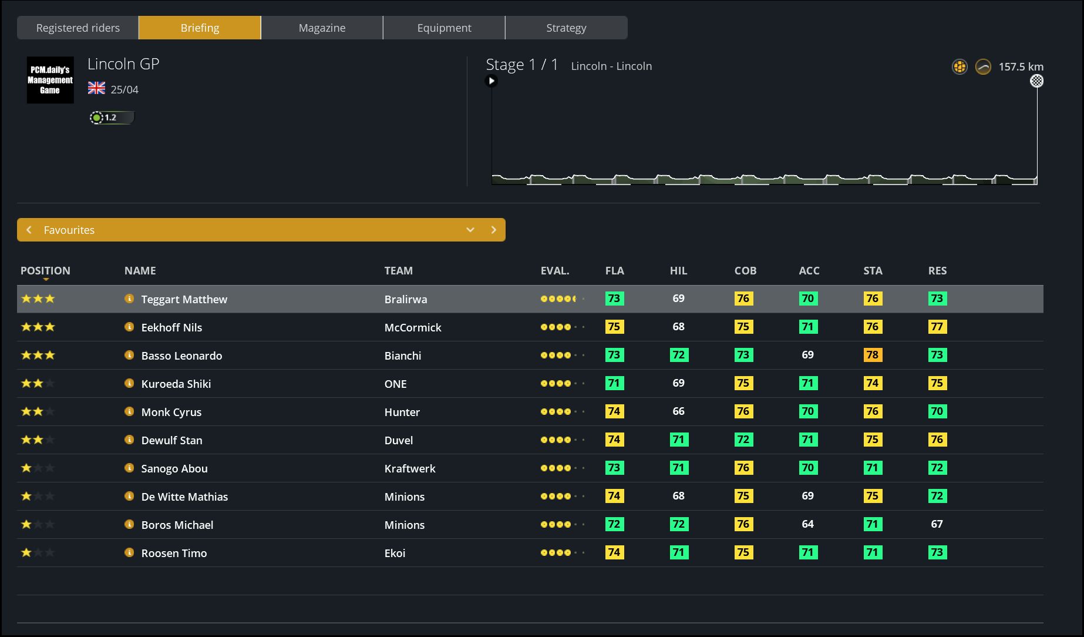Click Basso Leonardo's orange STA 78 rating

873,355
